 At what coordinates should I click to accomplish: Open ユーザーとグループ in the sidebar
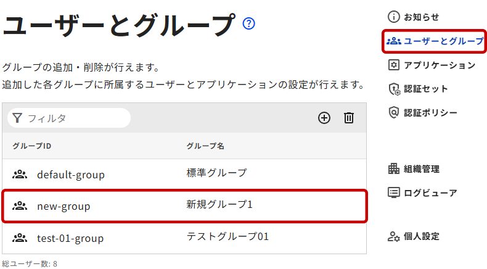click(x=435, y=41)
